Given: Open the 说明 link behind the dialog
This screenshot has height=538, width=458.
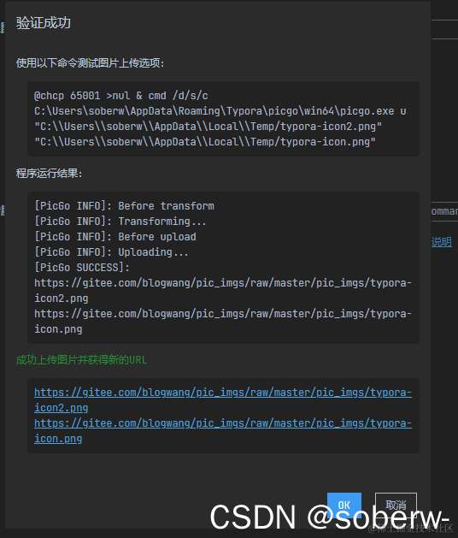Looking at the screenshot, I should tap(442, 242).
